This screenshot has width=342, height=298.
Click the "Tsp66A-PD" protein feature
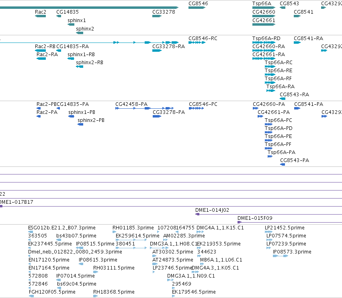[279, 129]
